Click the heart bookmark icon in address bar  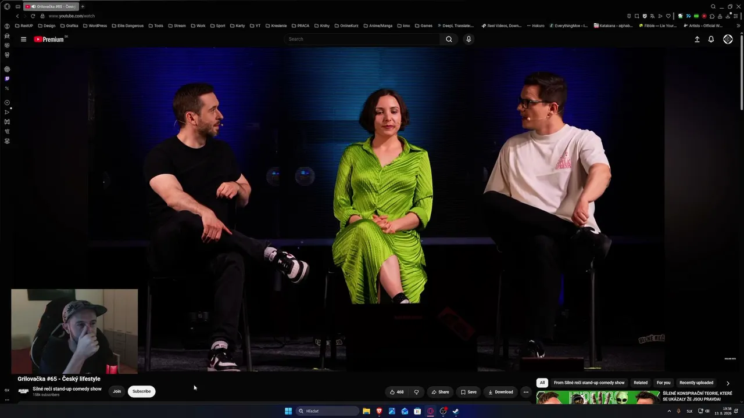coord(668,16)
